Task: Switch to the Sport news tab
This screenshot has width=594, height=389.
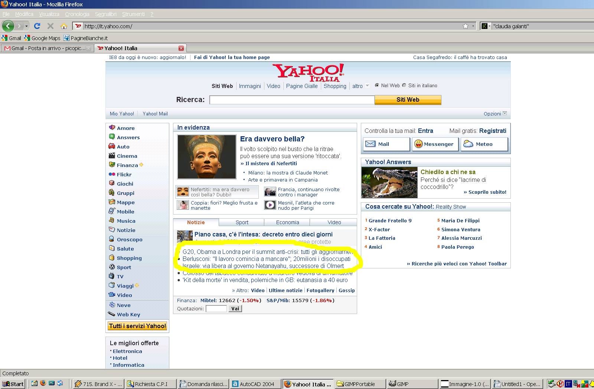Action: click(242, 222)
